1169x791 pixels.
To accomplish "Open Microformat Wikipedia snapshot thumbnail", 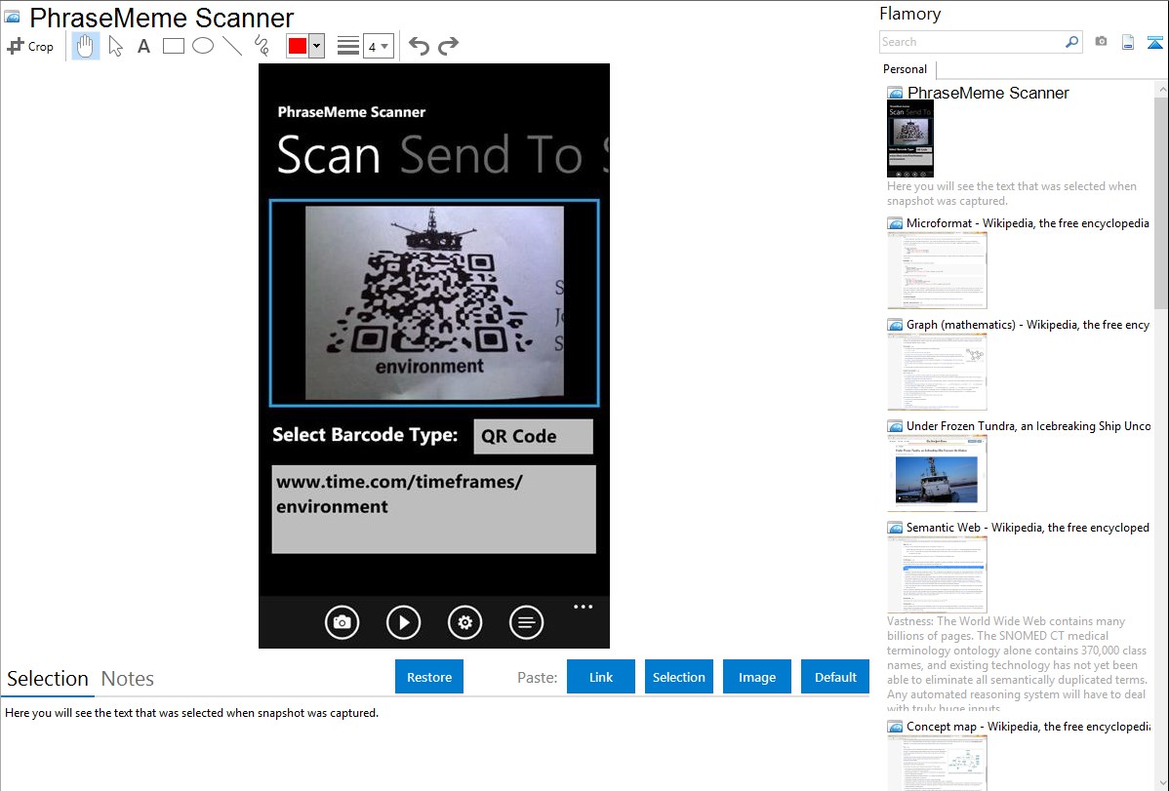I will click(937, 270).
